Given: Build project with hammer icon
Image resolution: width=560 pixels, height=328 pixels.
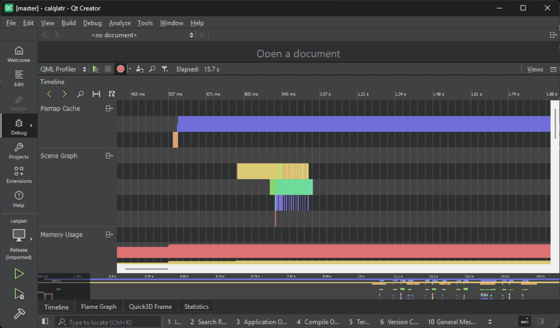Looking at the screenshot, I should pyautogui.click(x=19, y=314).
